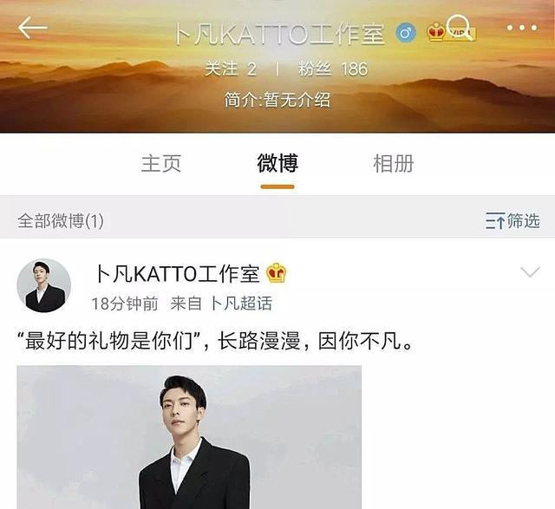Open the 筛选 filter icon

coord(513,221)
